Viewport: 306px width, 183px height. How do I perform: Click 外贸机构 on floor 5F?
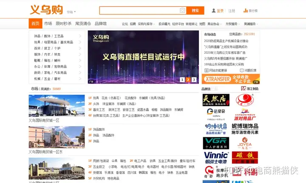coord(99,178)
